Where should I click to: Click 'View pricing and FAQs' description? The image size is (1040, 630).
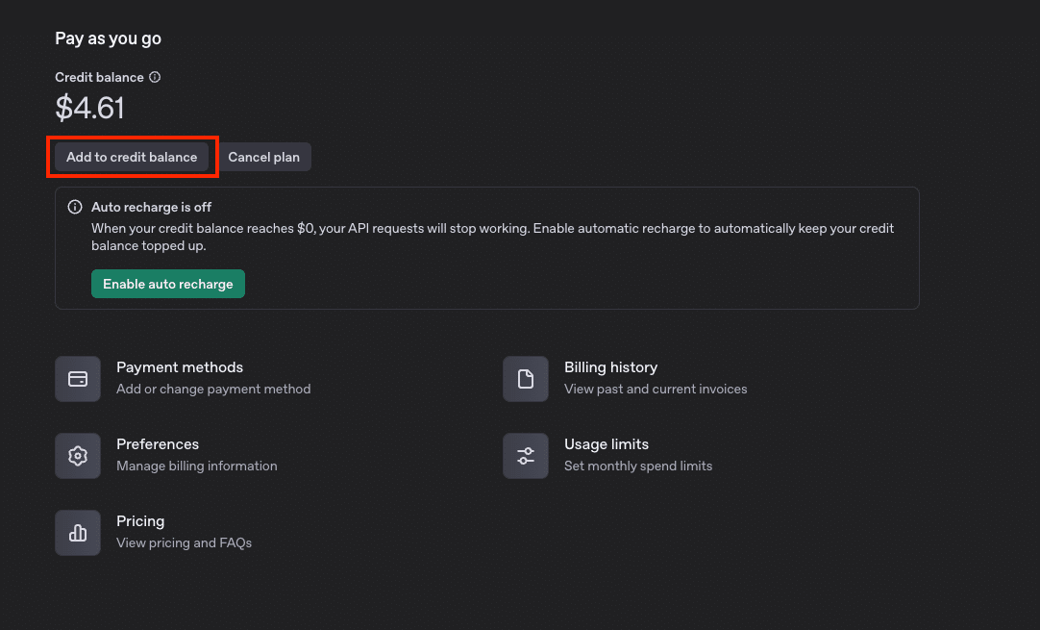point(184,543)
